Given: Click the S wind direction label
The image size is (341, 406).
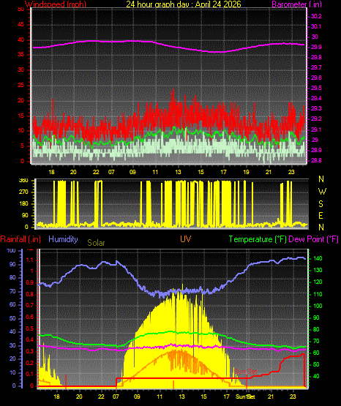Looking at the screenshot, I should point(321,204).
